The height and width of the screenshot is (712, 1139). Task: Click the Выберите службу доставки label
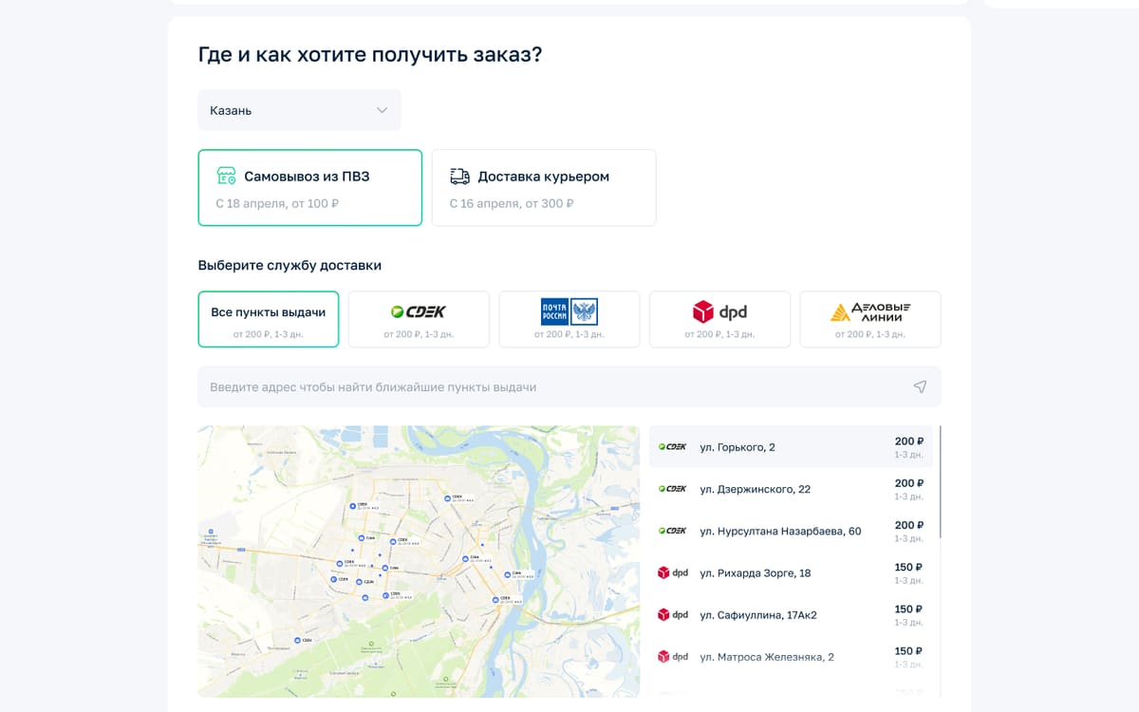(289, 266)
